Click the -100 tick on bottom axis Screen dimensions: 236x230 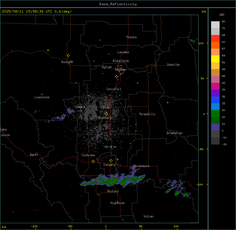click(34, 226)
